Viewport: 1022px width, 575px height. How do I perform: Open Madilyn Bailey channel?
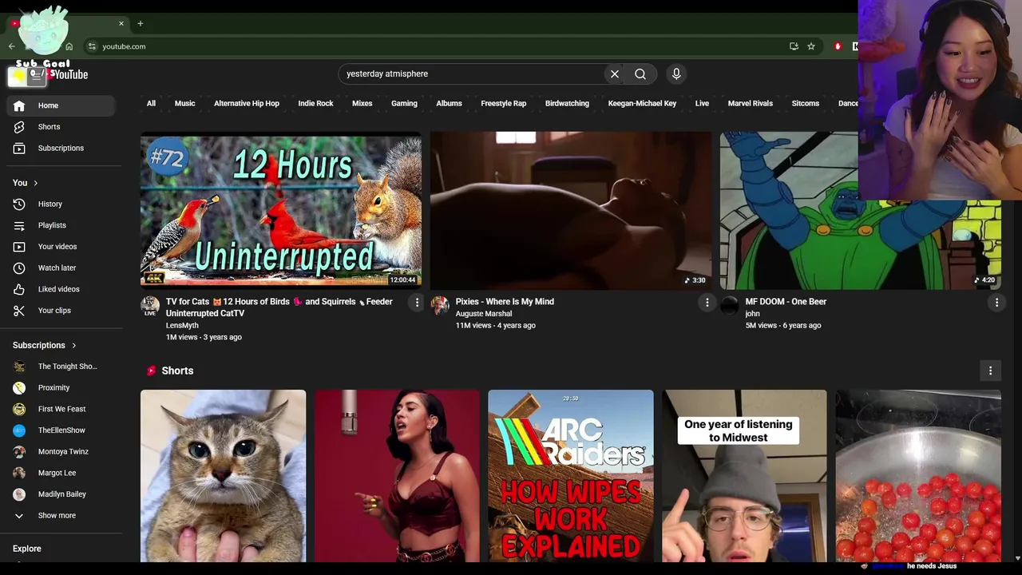[x=61, y=494]
